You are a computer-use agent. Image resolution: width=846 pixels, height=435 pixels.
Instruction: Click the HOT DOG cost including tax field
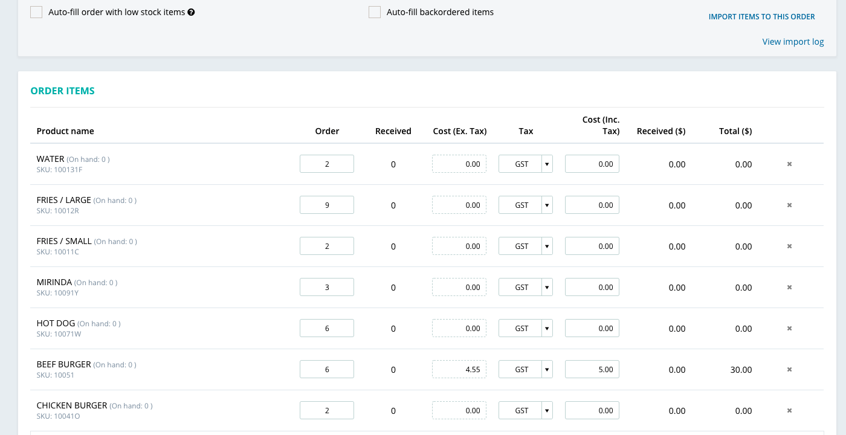[592, 329]
